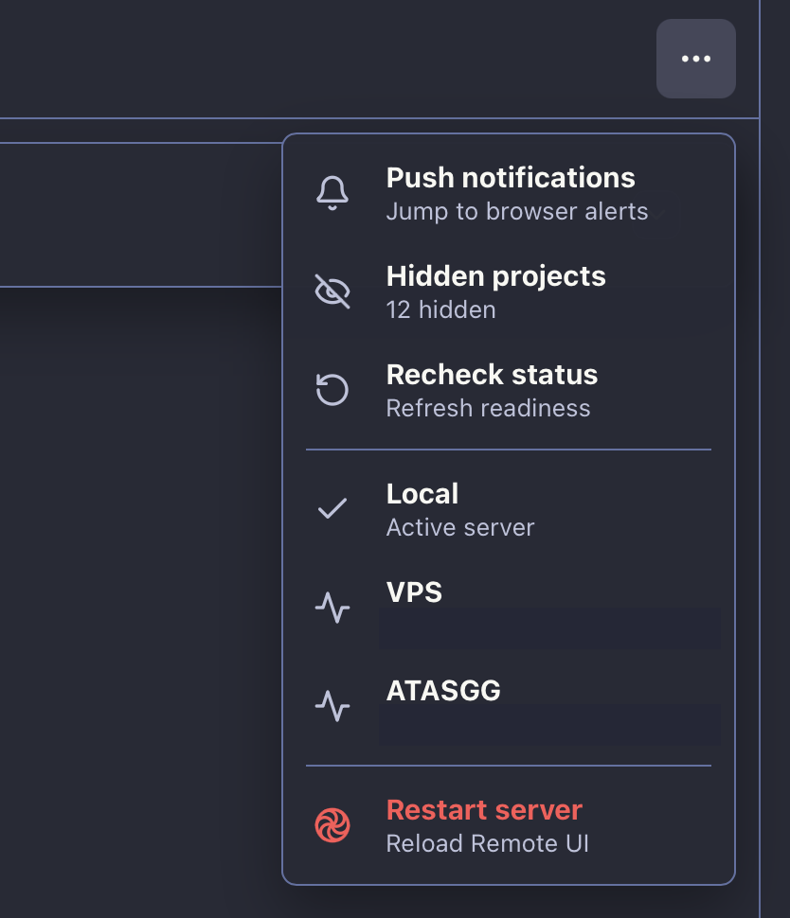Click the '12 hidden' count text
The image size is (790, 918).
[x=440, y=309]
